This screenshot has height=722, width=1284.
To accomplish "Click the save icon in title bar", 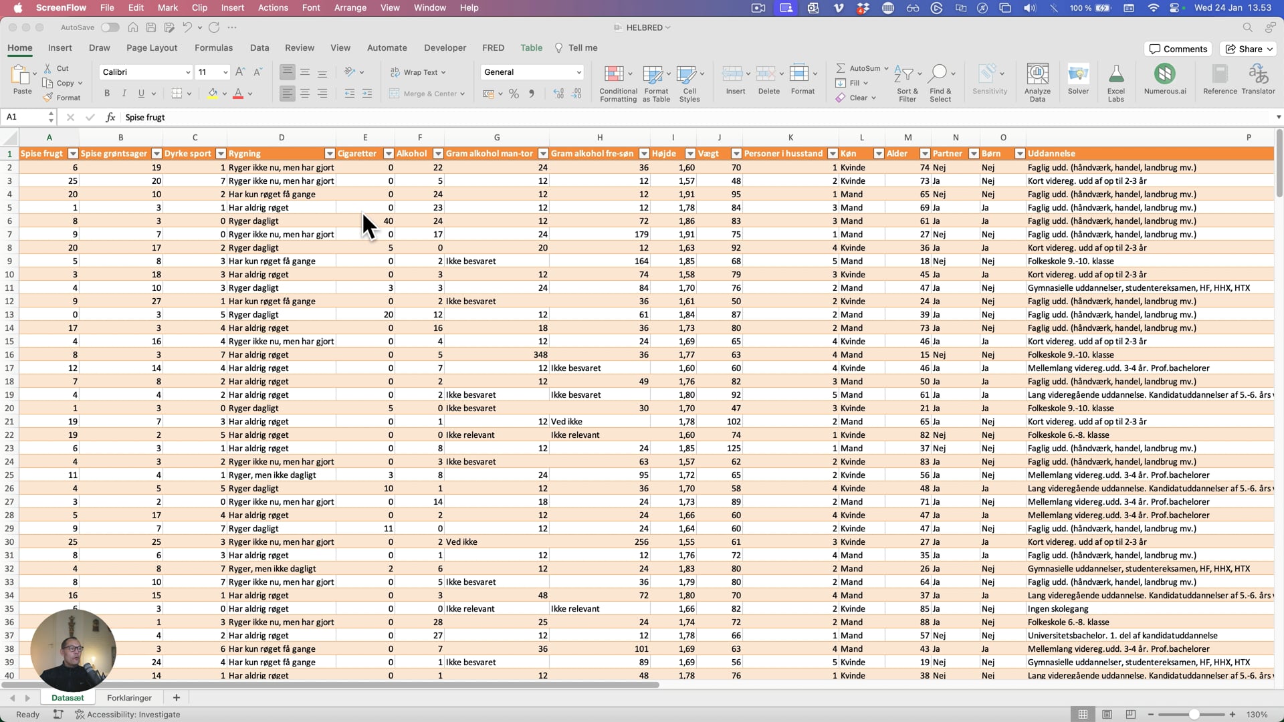I will 151,27.
